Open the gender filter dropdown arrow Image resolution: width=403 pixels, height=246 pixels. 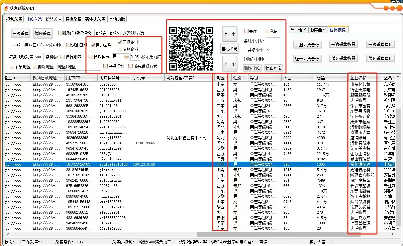pos(126,57)
